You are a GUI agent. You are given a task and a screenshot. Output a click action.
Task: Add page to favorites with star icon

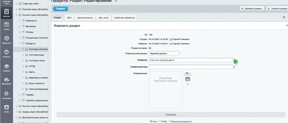(x=116, y=1)
